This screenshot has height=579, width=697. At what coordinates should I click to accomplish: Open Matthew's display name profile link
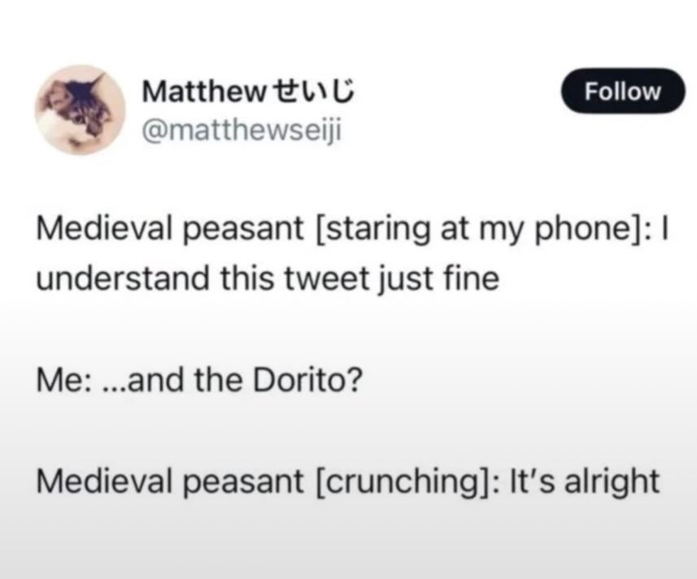point(248,92)
